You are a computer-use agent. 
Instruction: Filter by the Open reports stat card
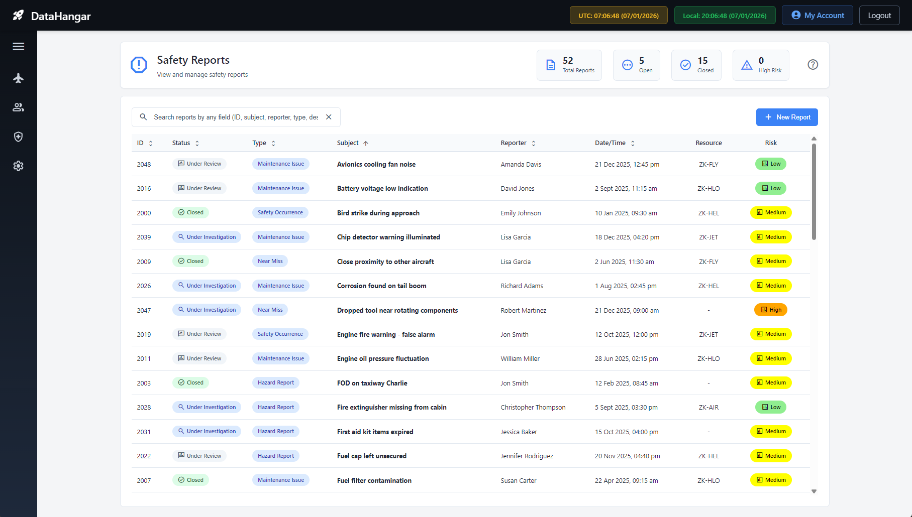(636, 65)
